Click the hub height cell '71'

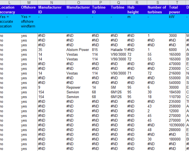coord(137,73)
